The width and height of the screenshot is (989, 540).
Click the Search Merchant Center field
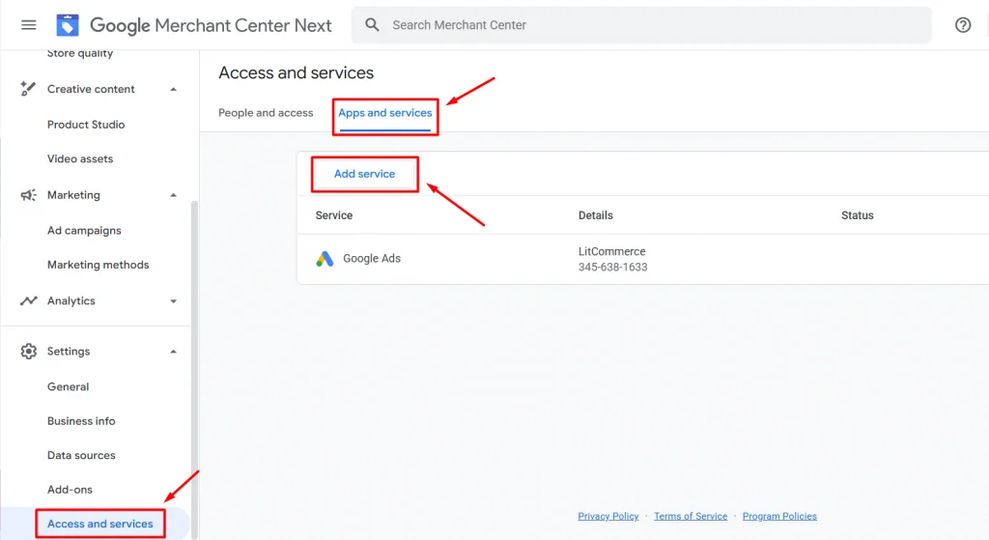(x=641, y=25)
